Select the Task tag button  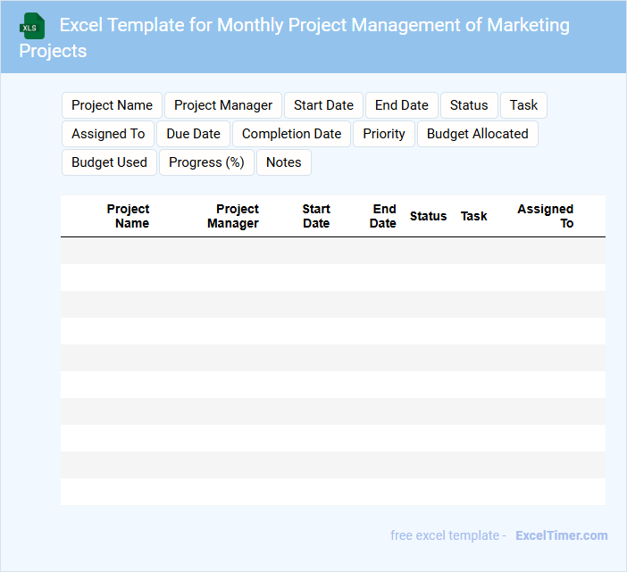pyautogui.click(x=523, y=105)
